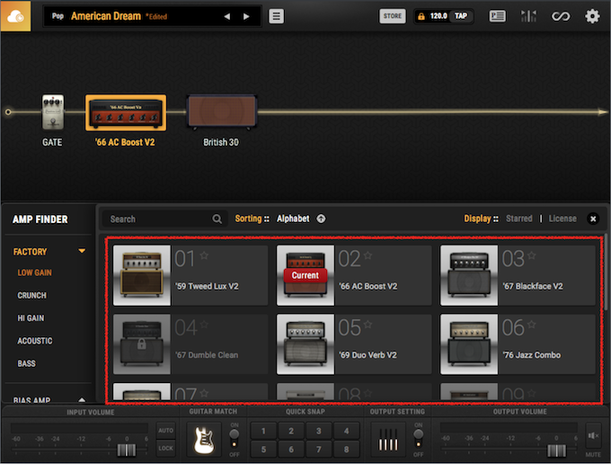Click the locked '67 Dumble Clean amp
This screenshot has height=464, width=611.
(x=190, y=344)
